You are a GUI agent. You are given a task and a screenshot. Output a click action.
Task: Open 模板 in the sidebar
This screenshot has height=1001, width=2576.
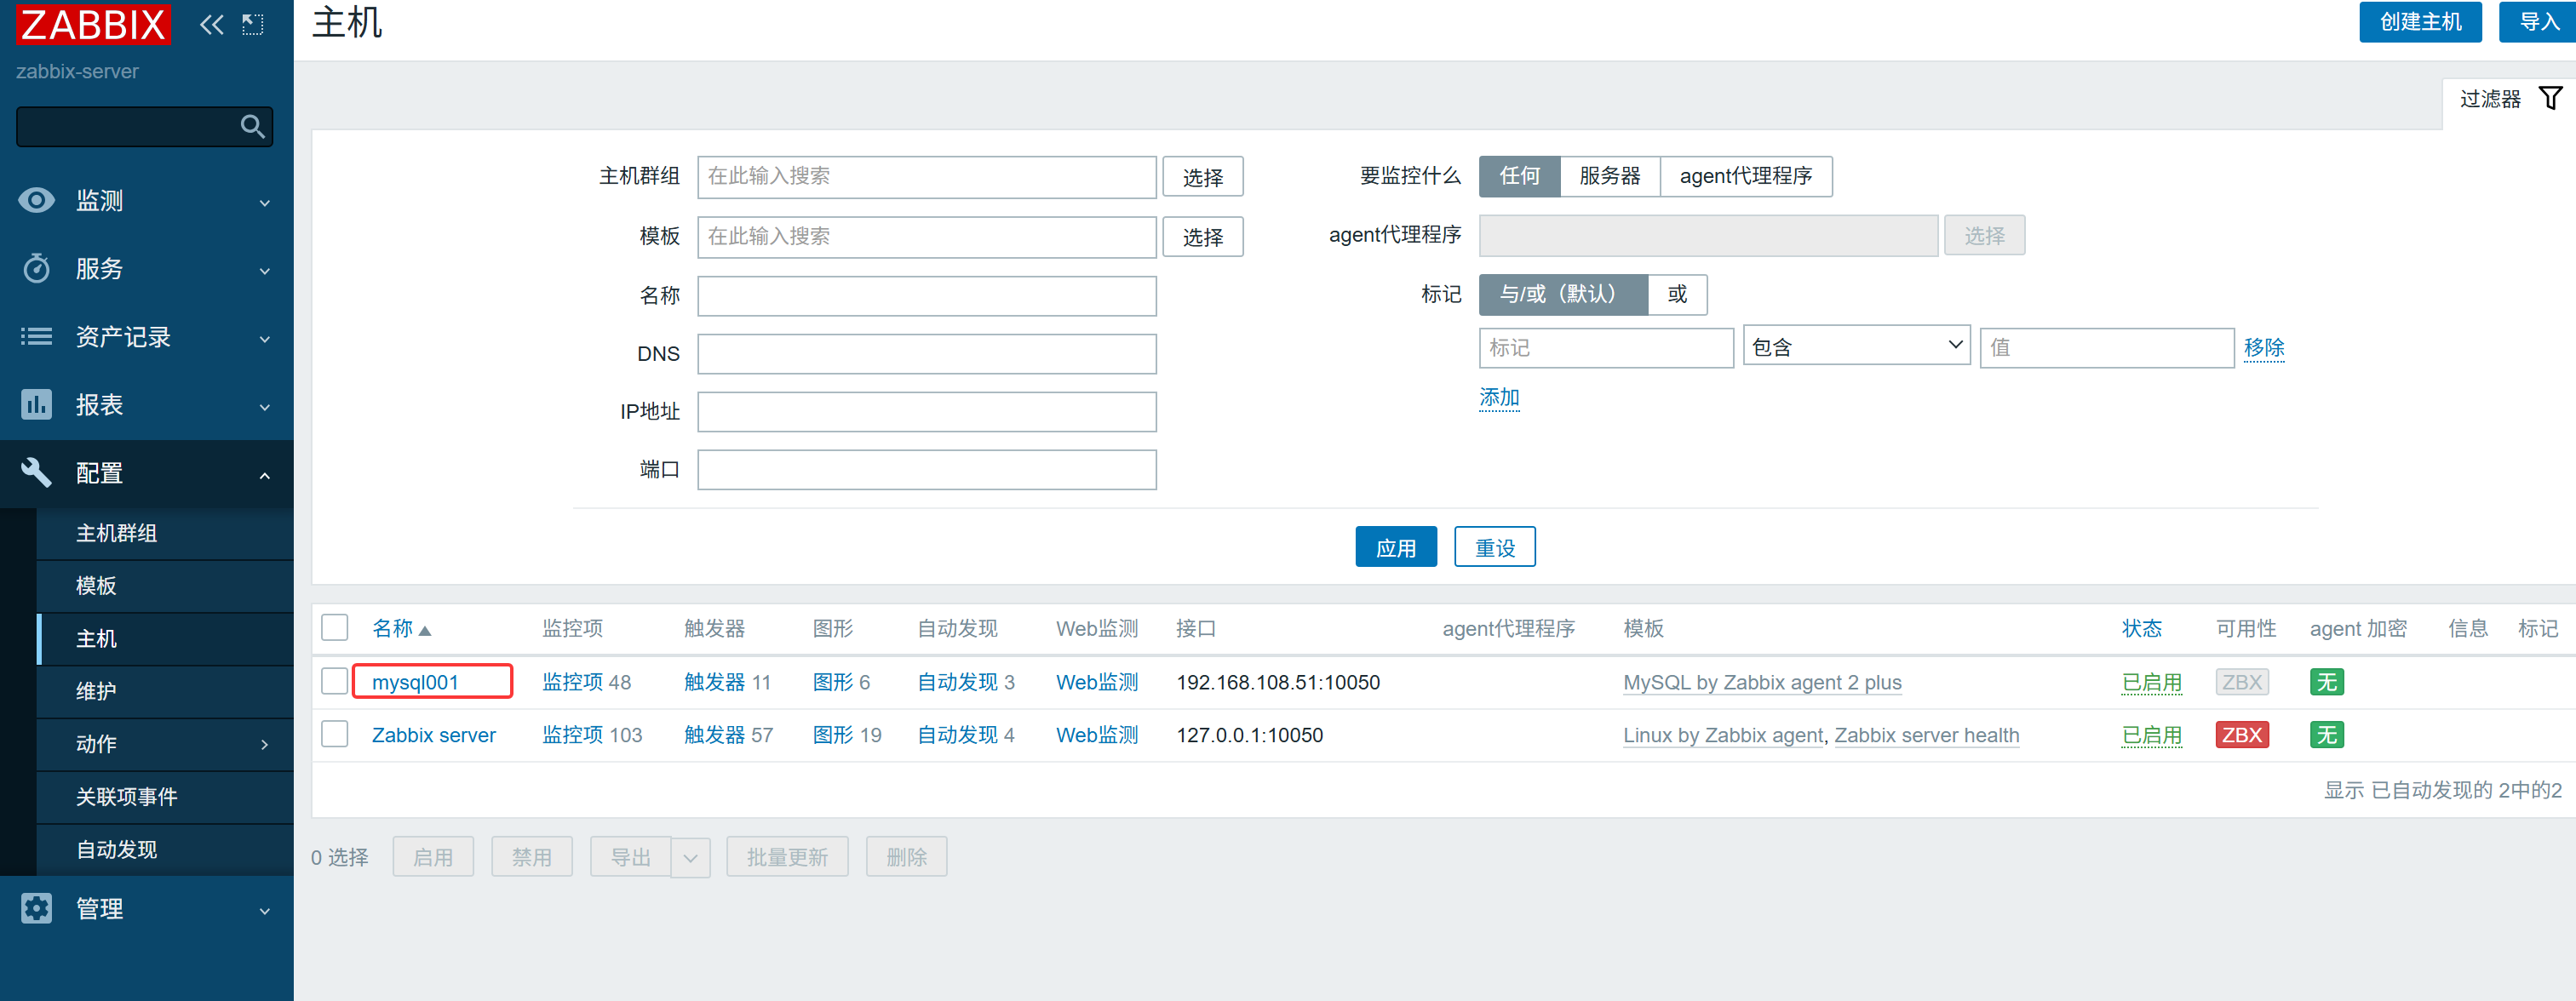point(165,586)
